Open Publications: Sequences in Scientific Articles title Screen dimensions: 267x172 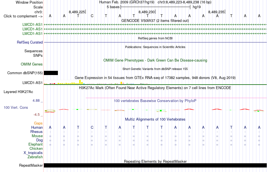(155, 47)
